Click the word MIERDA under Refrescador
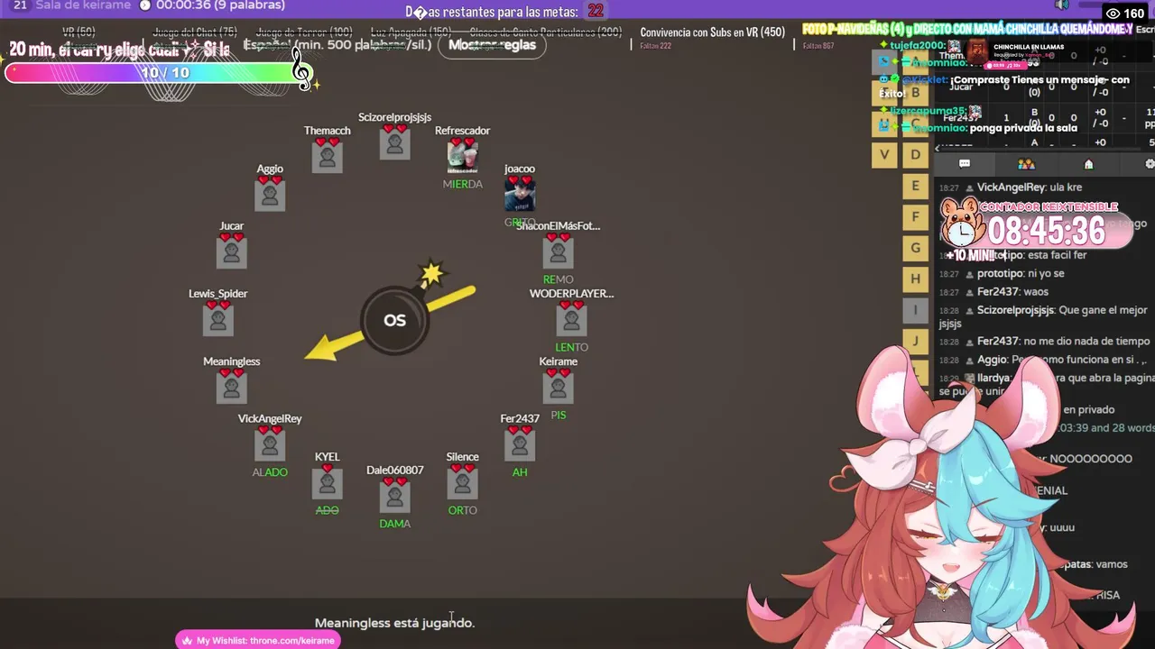This screenshot has height=649, width=1155. (462, 184)
